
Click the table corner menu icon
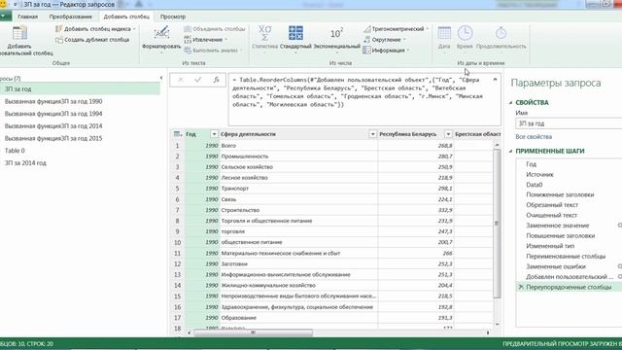(177, 134)
